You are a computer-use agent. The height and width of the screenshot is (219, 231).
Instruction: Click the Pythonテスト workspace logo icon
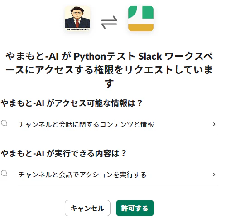click(x=141, y=19)
